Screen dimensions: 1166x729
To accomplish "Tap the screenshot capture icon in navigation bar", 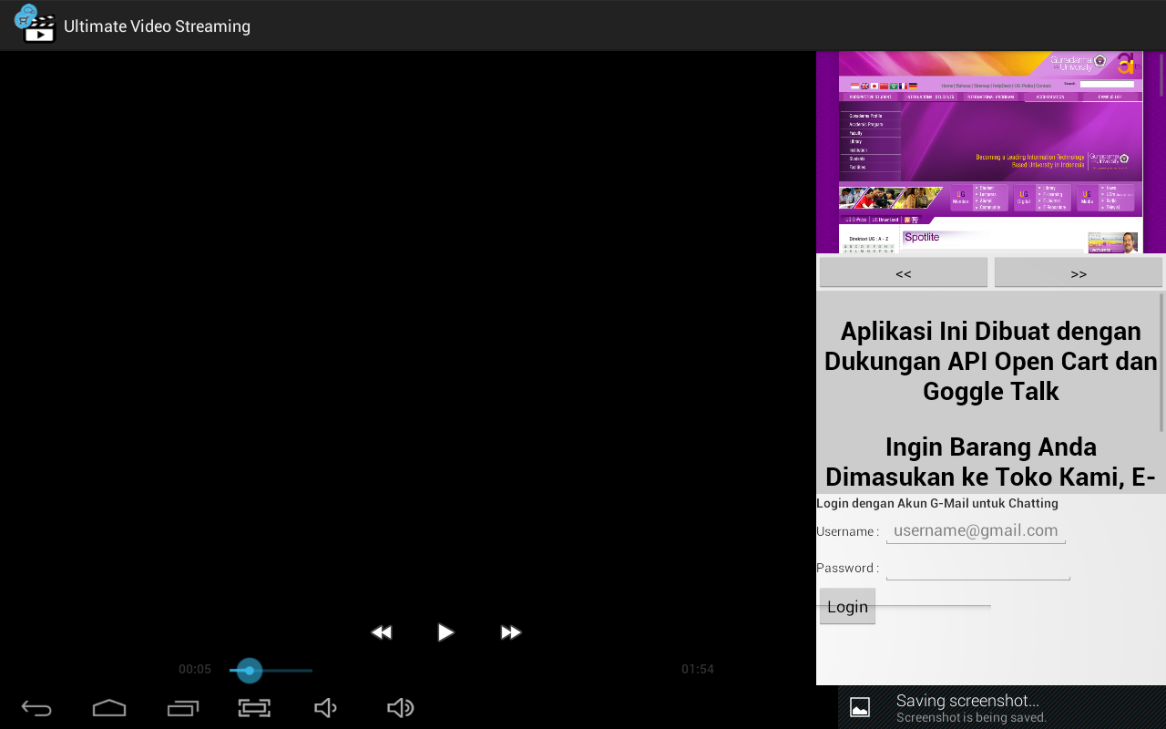I will pos(255,708).
